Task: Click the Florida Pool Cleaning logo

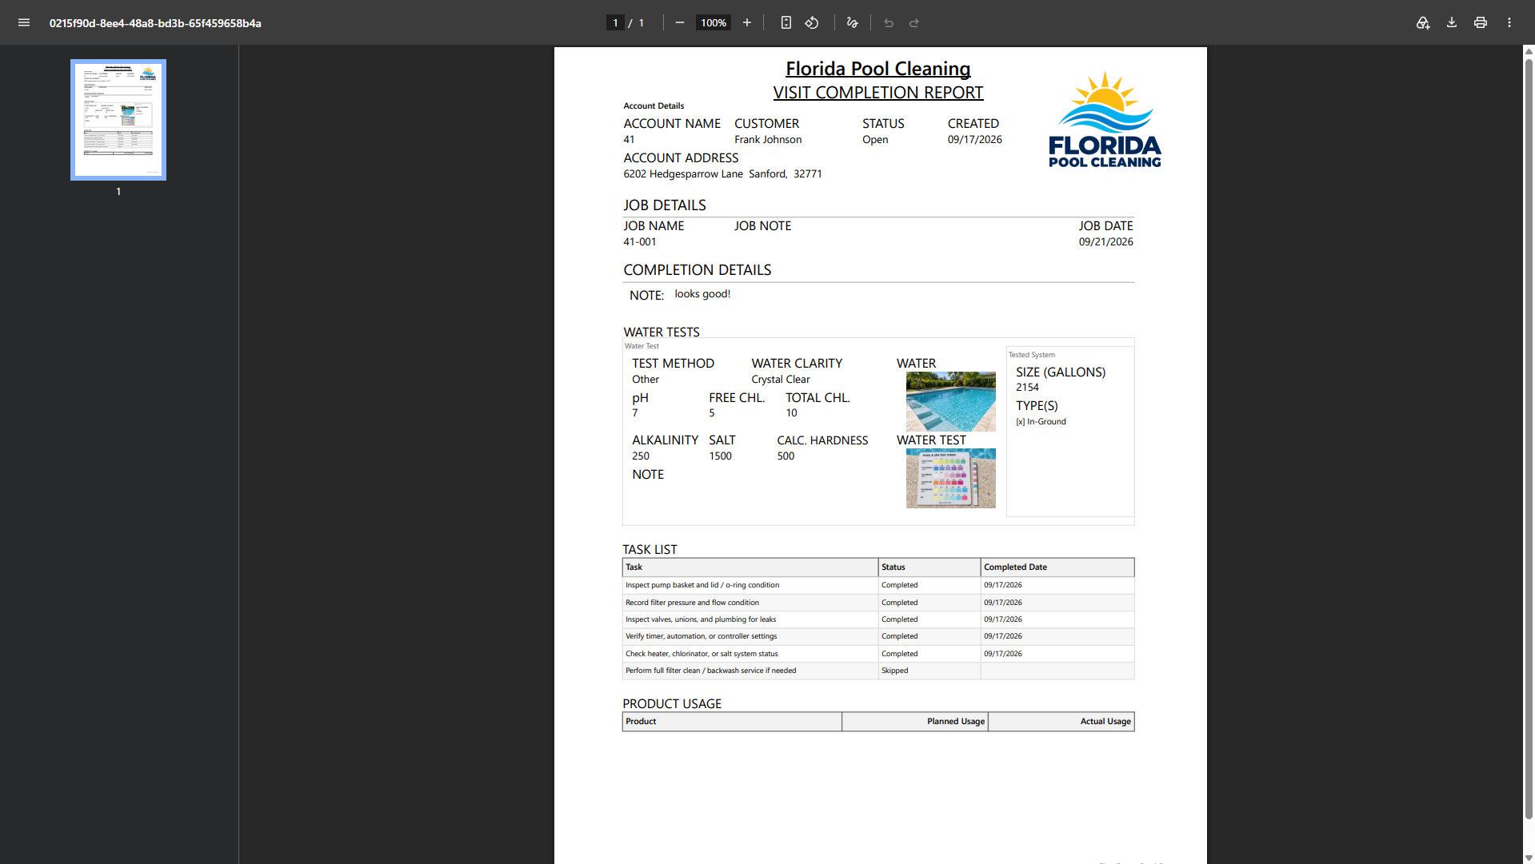Action: [x=1105, y=120]
